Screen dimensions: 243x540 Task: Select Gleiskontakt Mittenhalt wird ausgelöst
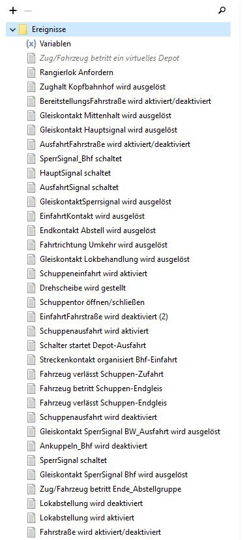[106, 116]
